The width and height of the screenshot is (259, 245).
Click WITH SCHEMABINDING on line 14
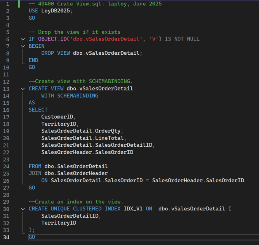pos(70,96)
